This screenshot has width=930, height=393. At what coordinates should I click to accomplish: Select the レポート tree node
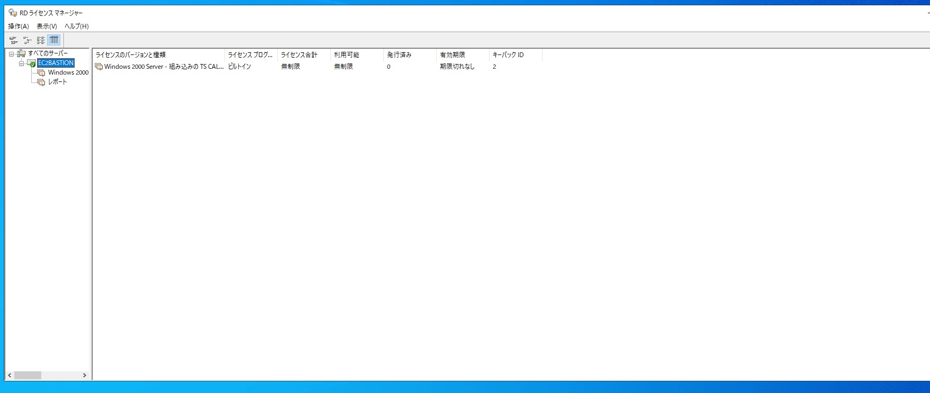[x=58, y=82]
